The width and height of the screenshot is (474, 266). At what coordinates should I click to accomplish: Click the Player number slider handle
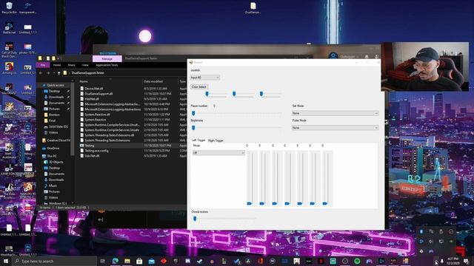tap(193, 113)
